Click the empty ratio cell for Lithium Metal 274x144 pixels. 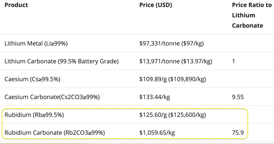[x=252, y=43]
